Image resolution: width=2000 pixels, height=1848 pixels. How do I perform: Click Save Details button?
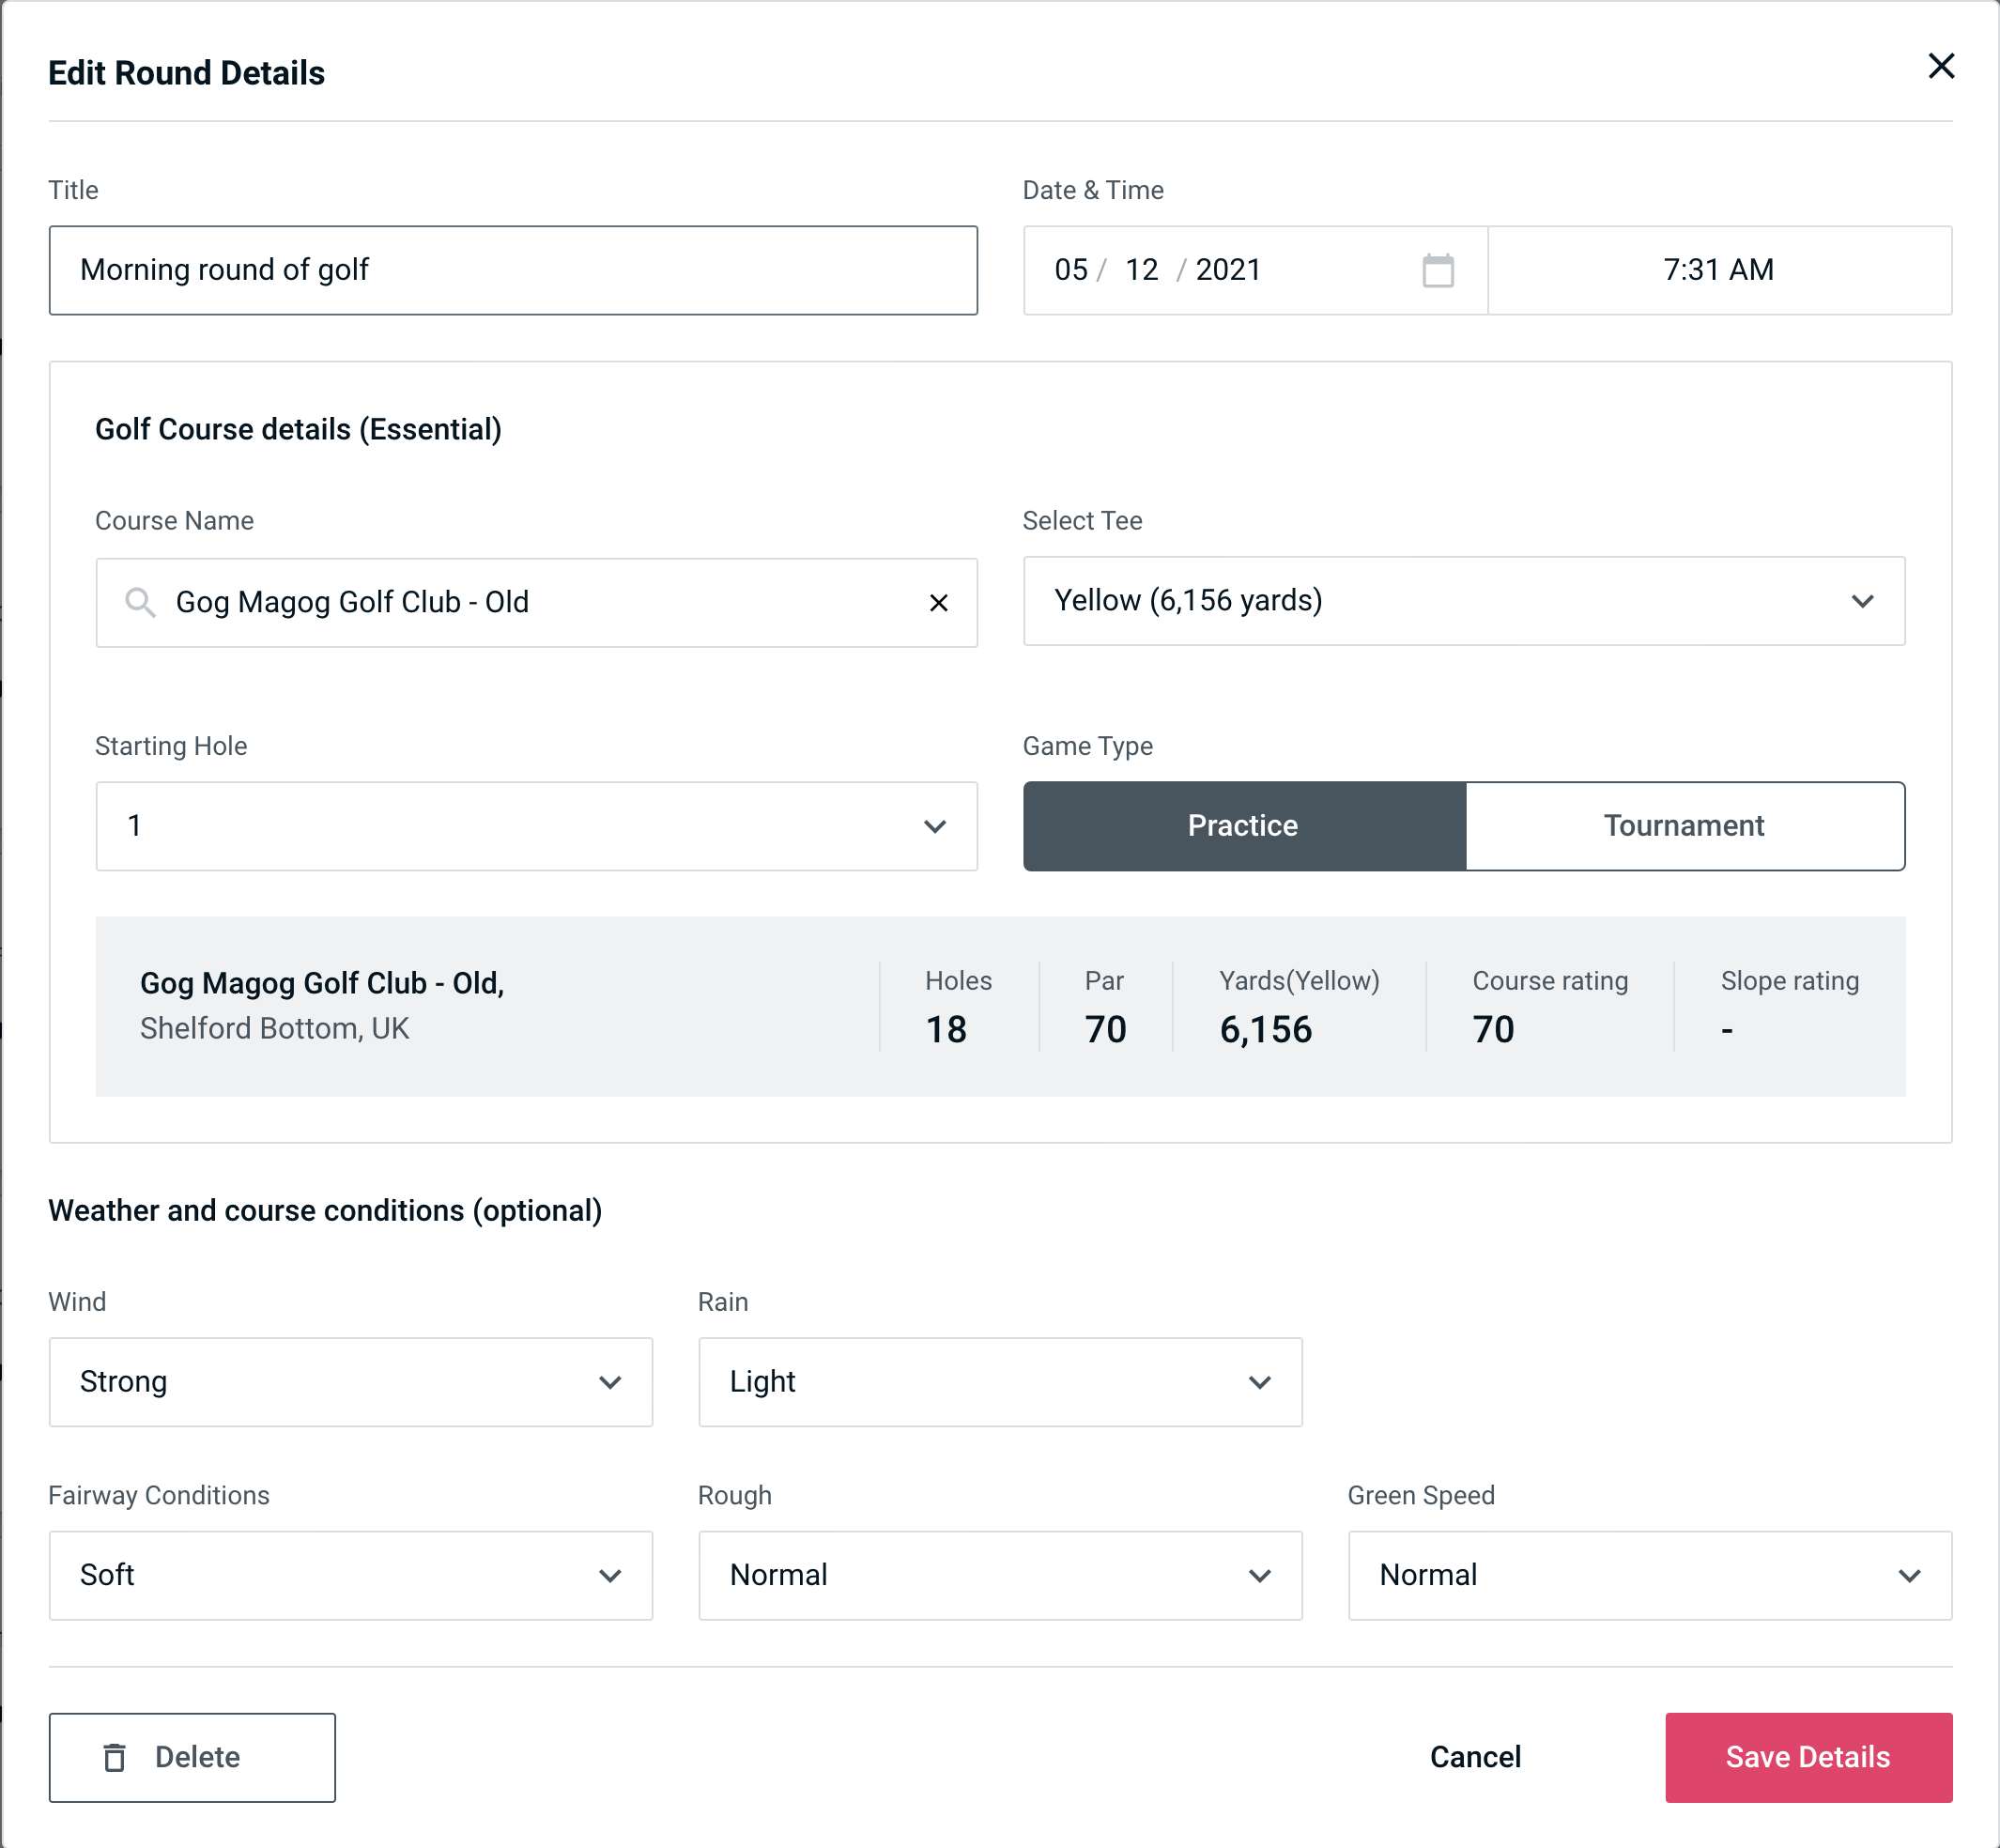click(1807, 1756)
